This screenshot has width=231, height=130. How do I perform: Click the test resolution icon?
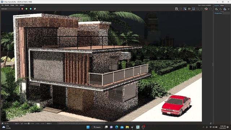[x=189, y=9]
